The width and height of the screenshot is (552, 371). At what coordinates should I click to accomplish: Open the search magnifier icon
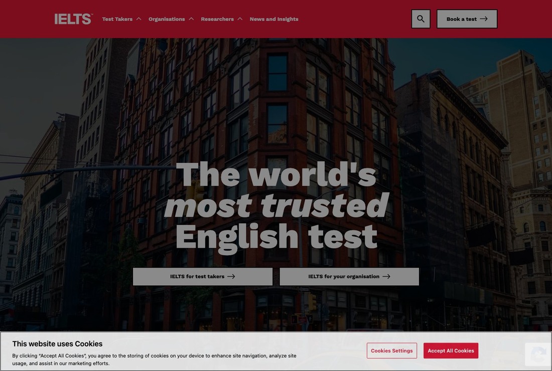point(421,19)
